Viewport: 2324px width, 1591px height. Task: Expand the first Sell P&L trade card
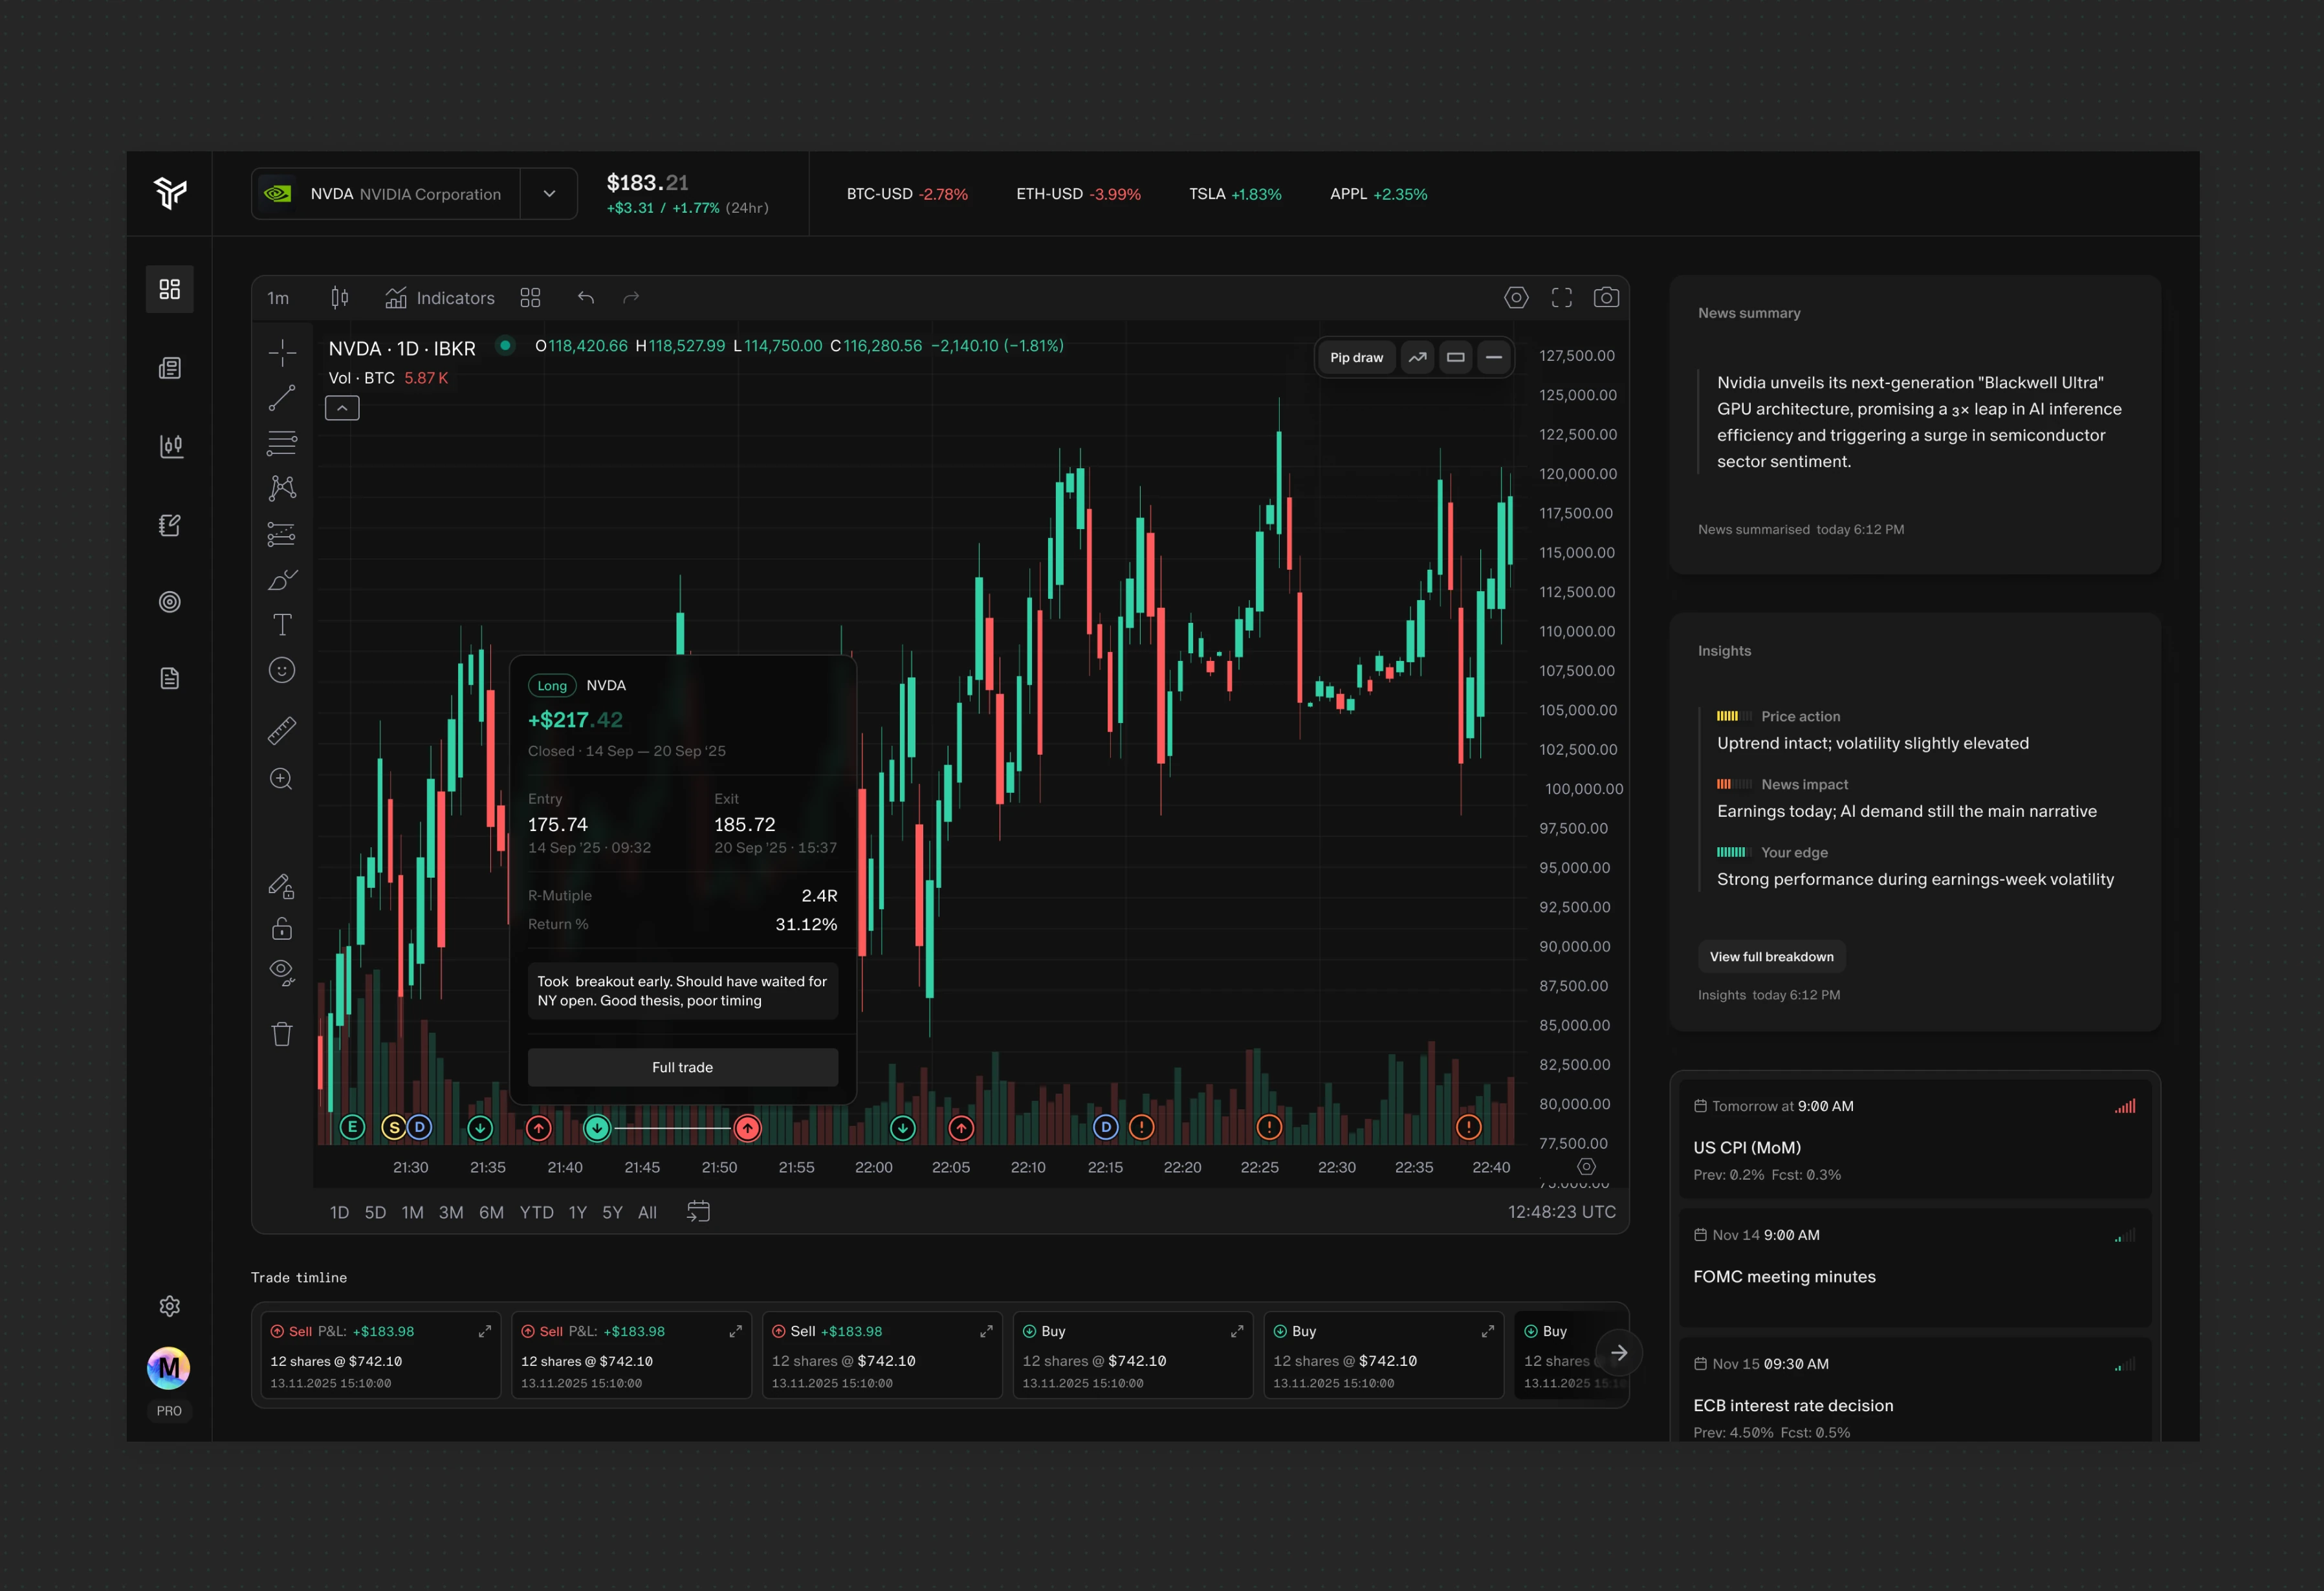click(485, 1331)
